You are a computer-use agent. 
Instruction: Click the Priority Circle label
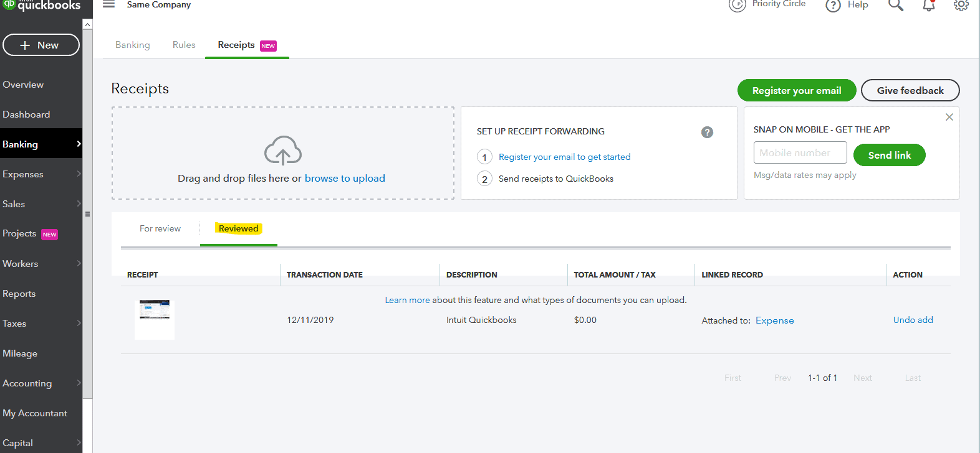point(779,4)
